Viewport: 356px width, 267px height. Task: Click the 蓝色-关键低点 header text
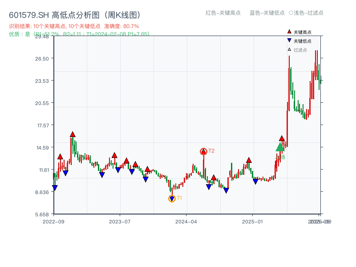coord(267,13)
